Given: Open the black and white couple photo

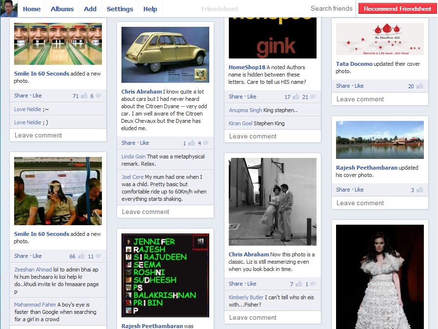Looking at the screenshot, I should (273, 202).
